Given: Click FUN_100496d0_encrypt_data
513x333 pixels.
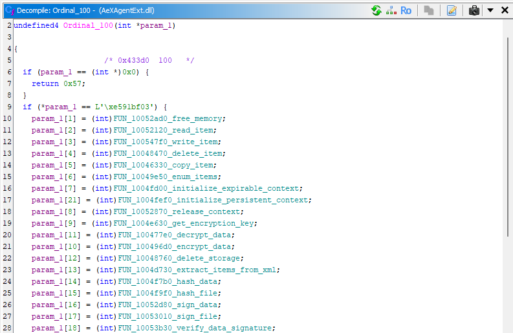Looking at the screenshot, I should pos(175,246).
